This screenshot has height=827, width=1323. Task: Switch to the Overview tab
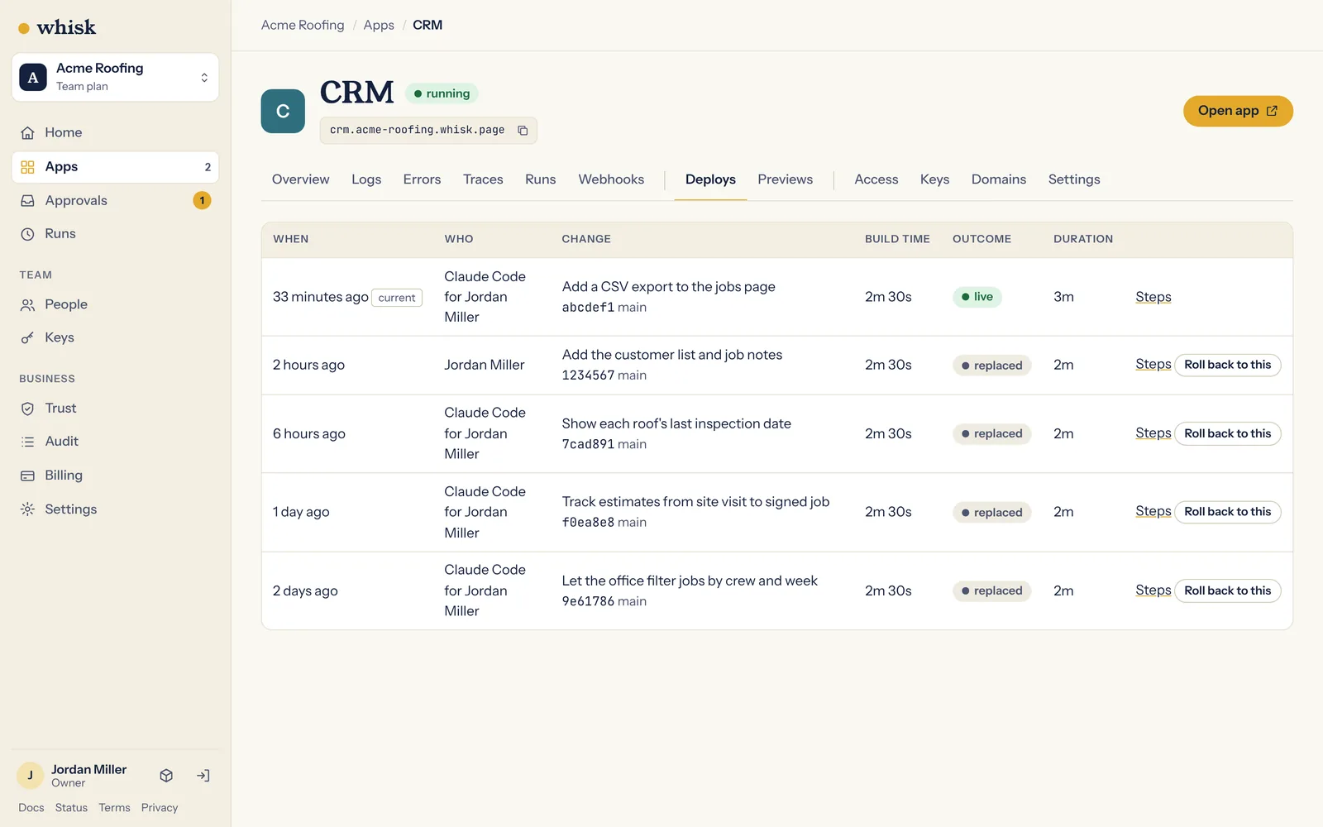click(x=300, y=179)
